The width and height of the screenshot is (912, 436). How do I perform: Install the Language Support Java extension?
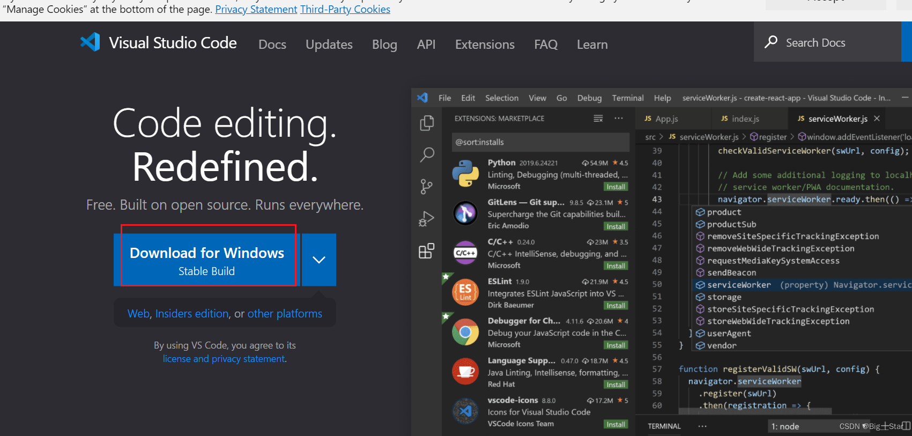(616, 385)
